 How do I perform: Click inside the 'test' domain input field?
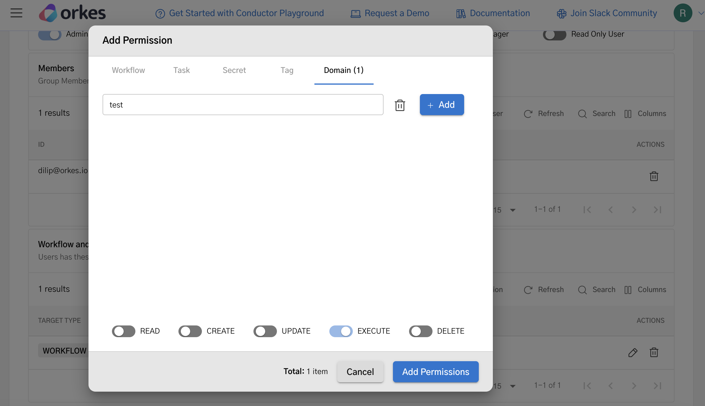pos(243,105)
